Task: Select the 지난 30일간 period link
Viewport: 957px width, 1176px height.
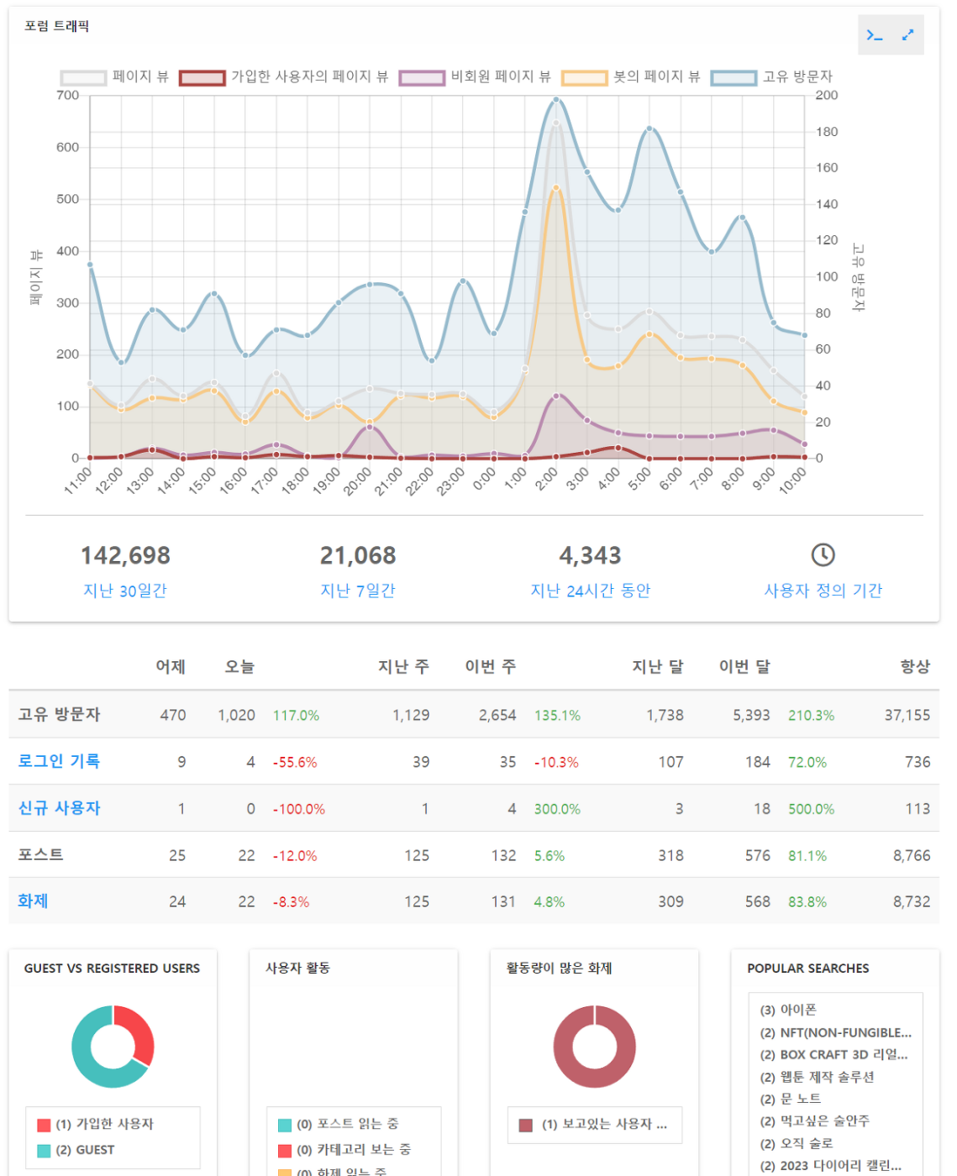Action: pos(125,591)
